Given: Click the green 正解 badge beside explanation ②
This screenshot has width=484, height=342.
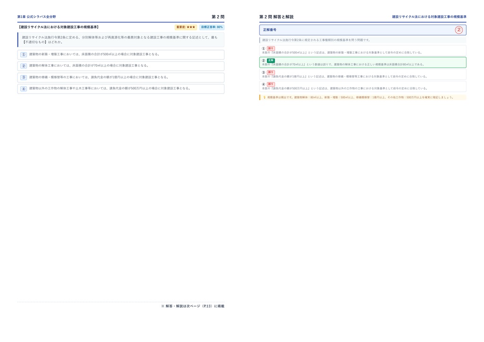Looking at the screenshot, I should [x=271, y=60].
